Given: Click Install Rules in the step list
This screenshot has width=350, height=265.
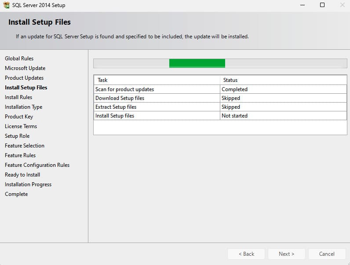Looking at the screenshot, I should tap(18, 97).
